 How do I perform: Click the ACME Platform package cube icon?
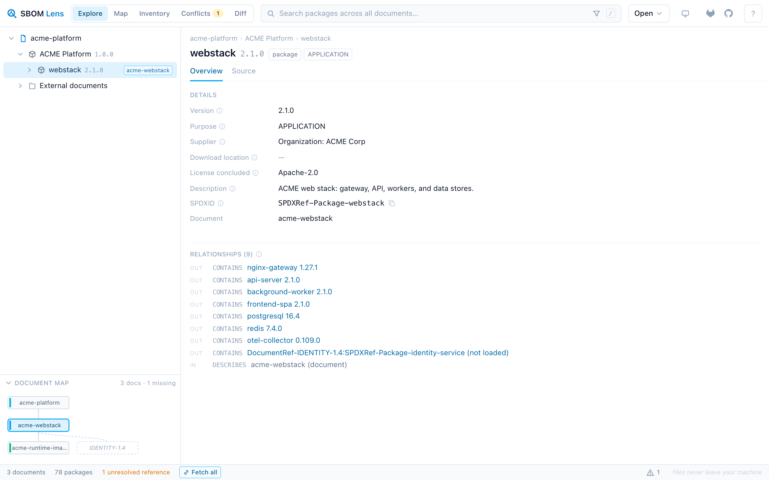(x=32, y=54)
